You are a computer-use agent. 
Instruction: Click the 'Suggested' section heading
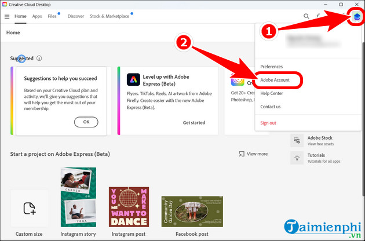[21, 59]
